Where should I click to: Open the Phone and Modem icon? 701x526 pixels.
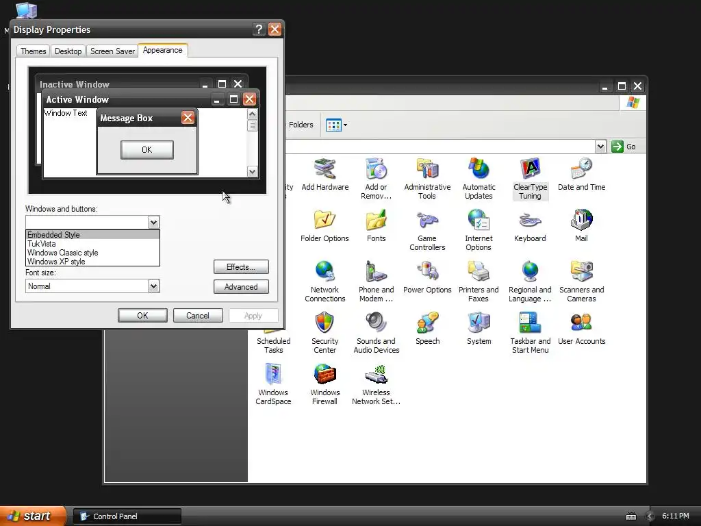pos(376,281)
